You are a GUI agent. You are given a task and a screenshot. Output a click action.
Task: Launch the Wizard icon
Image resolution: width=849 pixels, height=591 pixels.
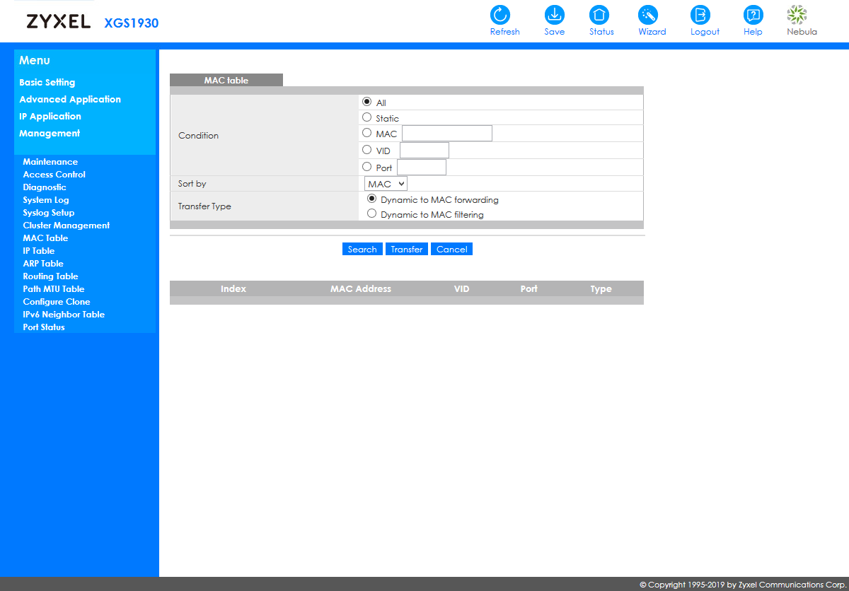click(648, 15)
